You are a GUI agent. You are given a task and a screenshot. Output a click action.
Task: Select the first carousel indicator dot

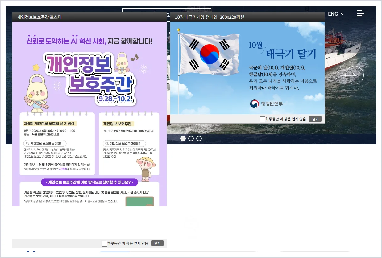183,139
